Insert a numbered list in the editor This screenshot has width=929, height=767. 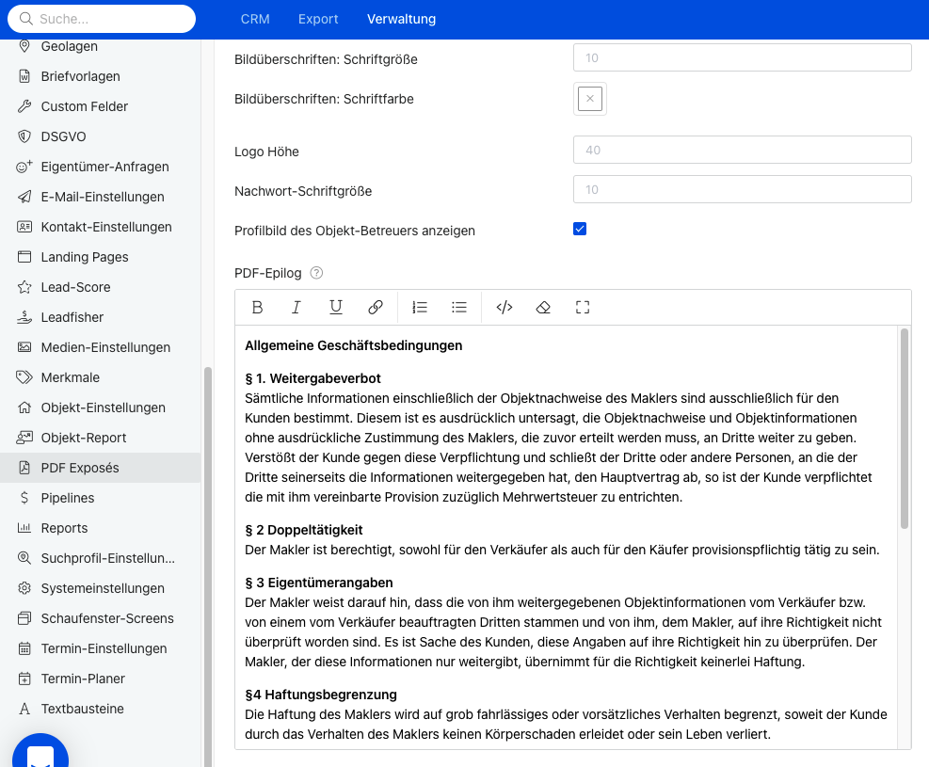420,308
